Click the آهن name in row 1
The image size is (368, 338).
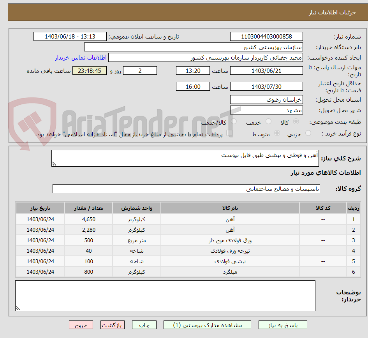[x=230, y=219]
